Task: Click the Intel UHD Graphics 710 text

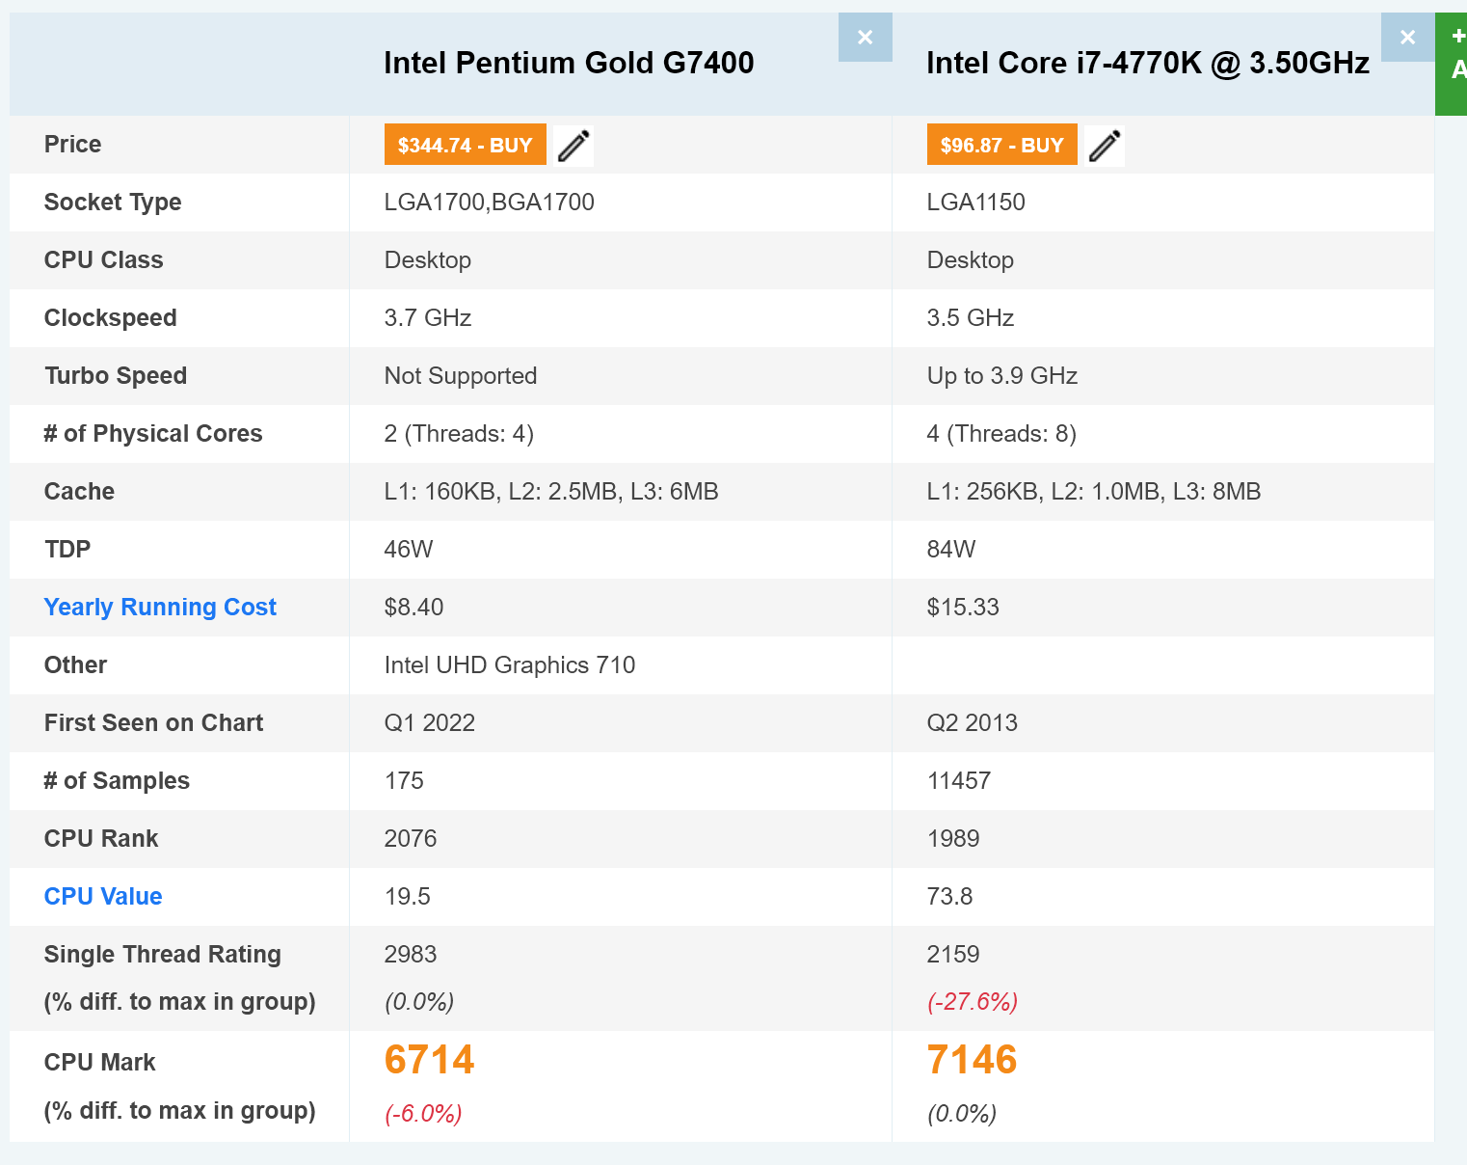Action: coord(510,664)
